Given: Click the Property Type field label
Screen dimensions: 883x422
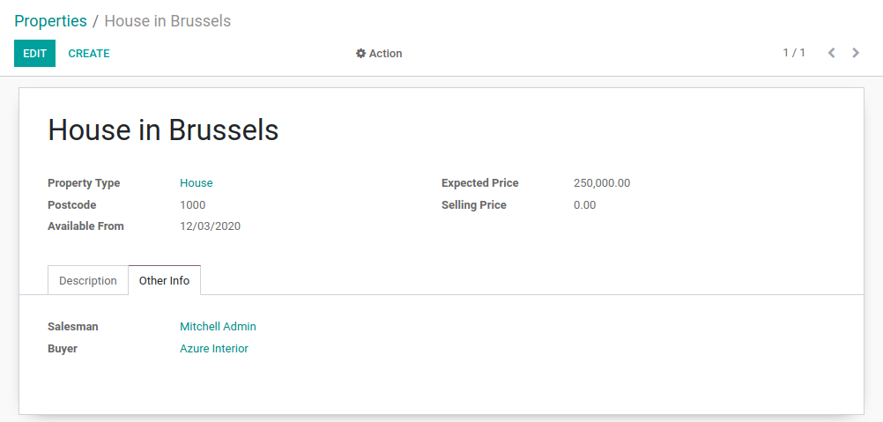Looking at the screenshot, I should [x=84, y=183].
